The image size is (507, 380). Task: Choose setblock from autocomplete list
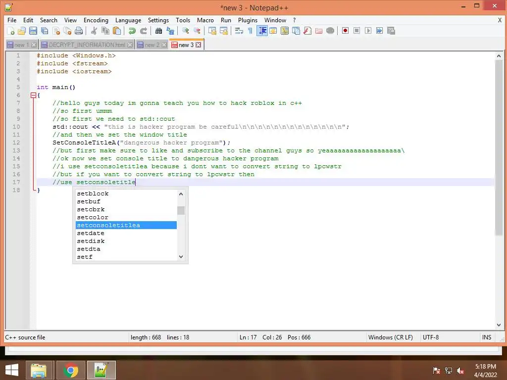pos(126,193)
